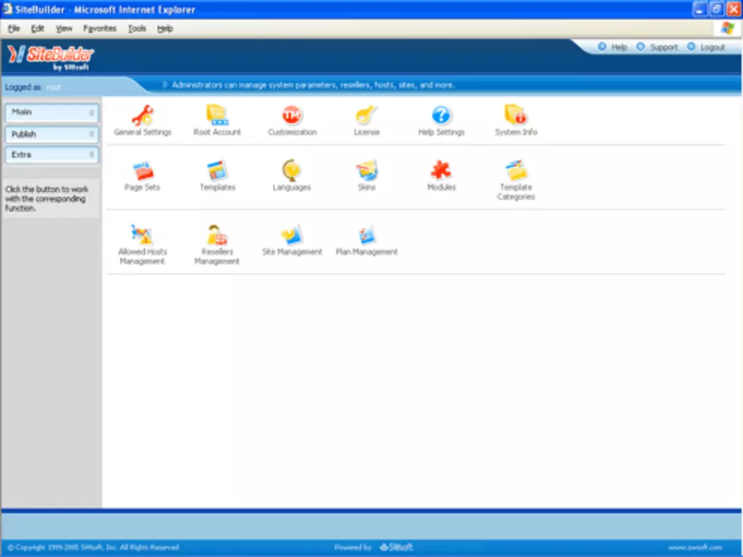Open the Template Categories icon

(515, 171)
